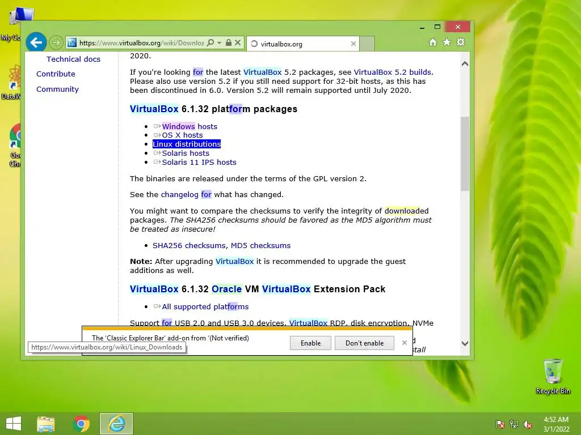
Task: Click the vertical scrollbar thumb
Action: [465, 153]
